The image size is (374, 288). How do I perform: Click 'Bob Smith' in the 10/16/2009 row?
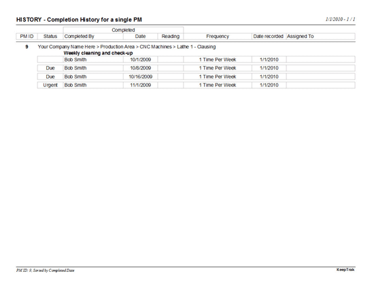click(75, 77)
